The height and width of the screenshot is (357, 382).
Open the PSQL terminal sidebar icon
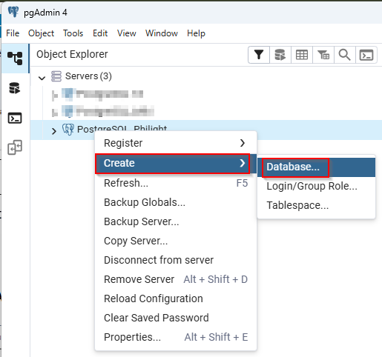(15, 118)
